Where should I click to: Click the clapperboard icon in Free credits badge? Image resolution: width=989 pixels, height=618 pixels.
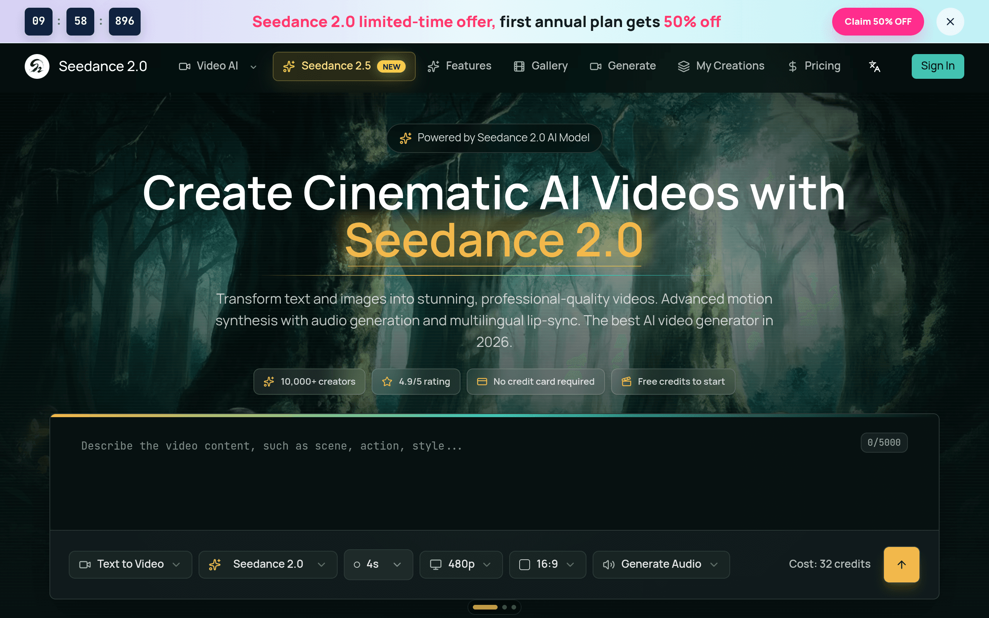click(x=627, y=382)
